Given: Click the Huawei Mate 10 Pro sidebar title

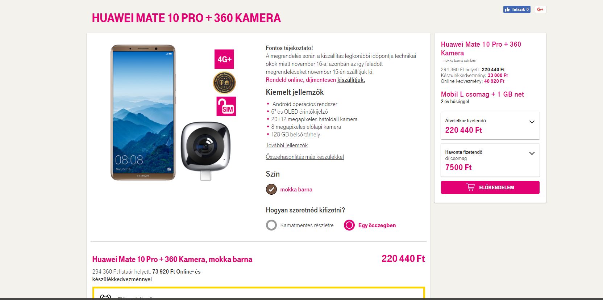Looking at the screenshot, I should (x=481, y=48).
